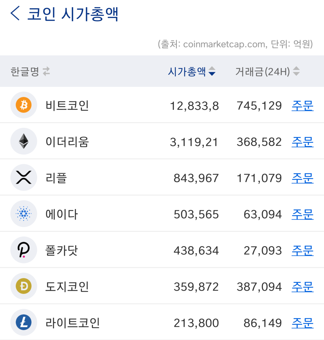Open 주문 for 라이트코인
This screenshot has width=324, height=340.
302,323
